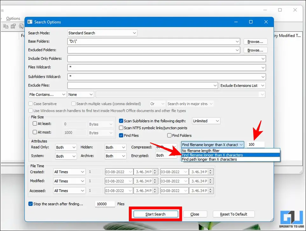Expand the Excluded Folders combo box

237,50
